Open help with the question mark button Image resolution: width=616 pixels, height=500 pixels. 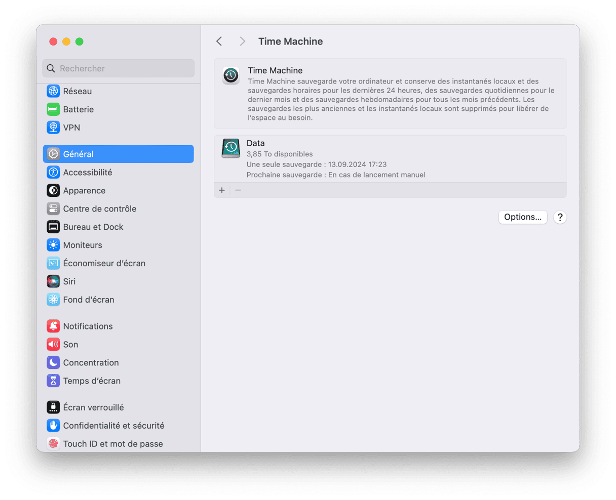coord(559,217)
